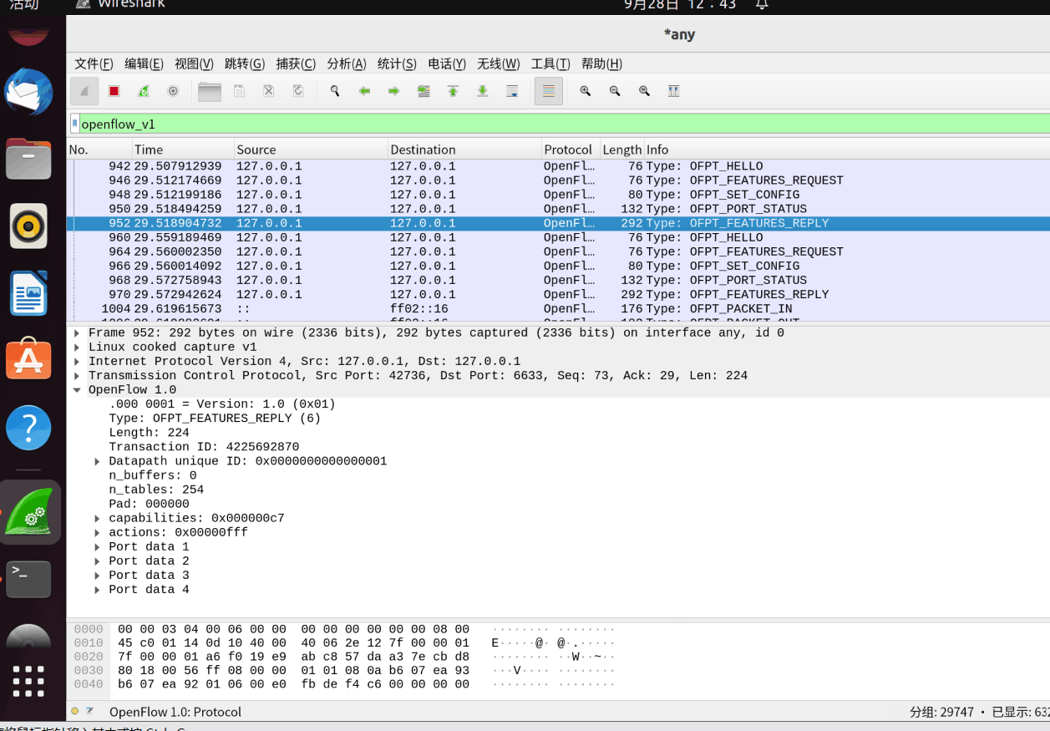This screenshot has width=1050, height=731.
Task: Open LibreOffice Writer from the dock
Action: (29, 293)
